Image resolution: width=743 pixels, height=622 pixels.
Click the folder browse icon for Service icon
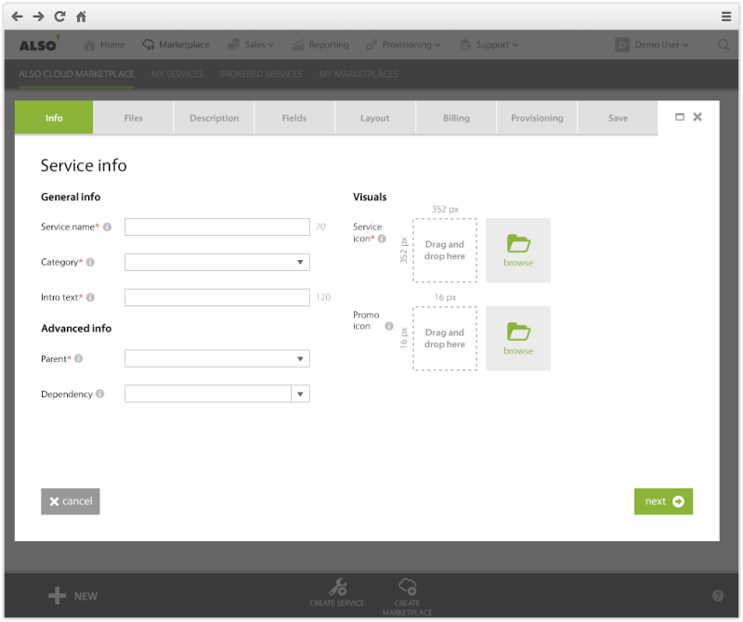(518, 244)
